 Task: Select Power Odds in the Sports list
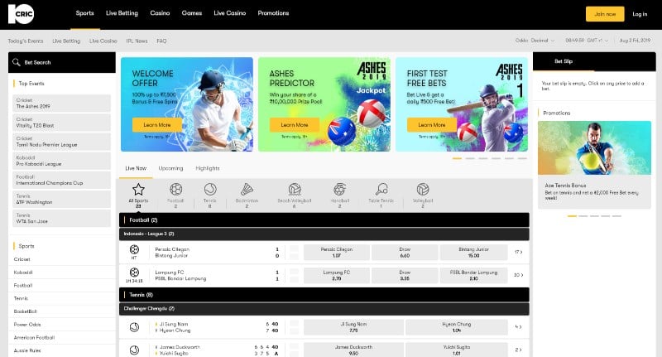(x=27, y=325)
